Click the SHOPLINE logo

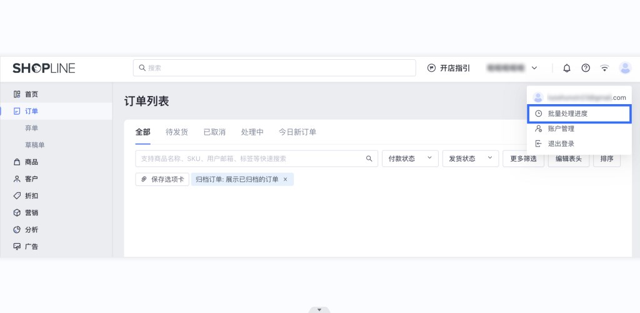click(44, 68)
